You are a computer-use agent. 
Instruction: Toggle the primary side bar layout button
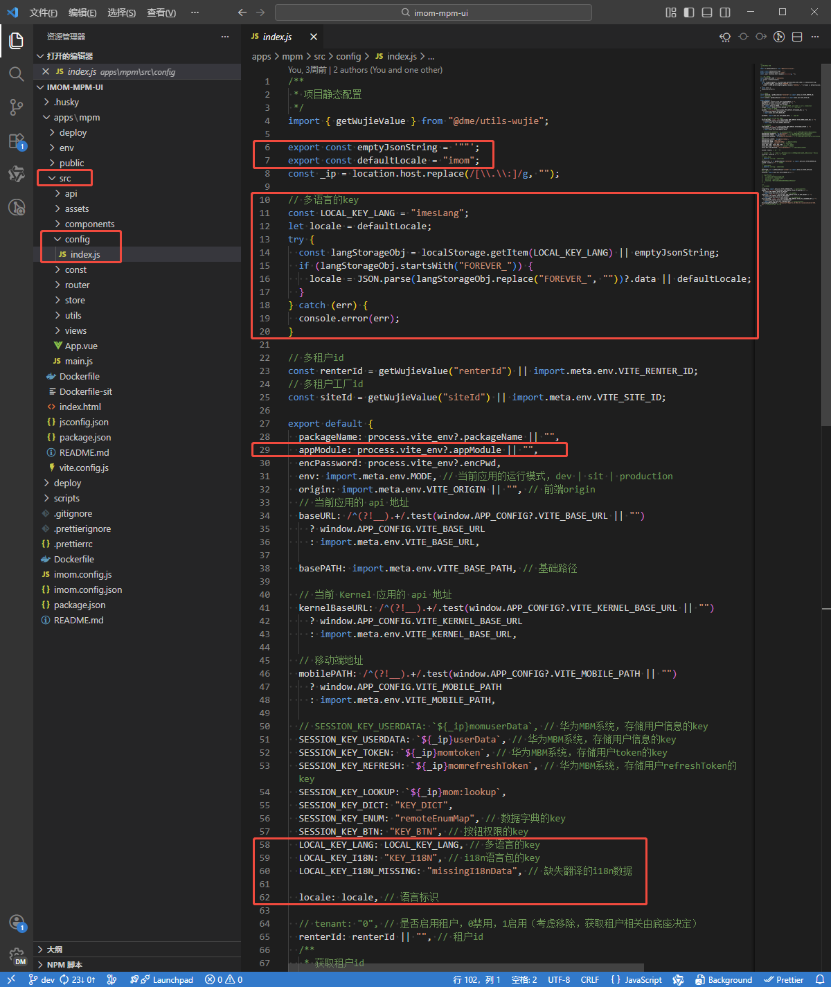689,12
